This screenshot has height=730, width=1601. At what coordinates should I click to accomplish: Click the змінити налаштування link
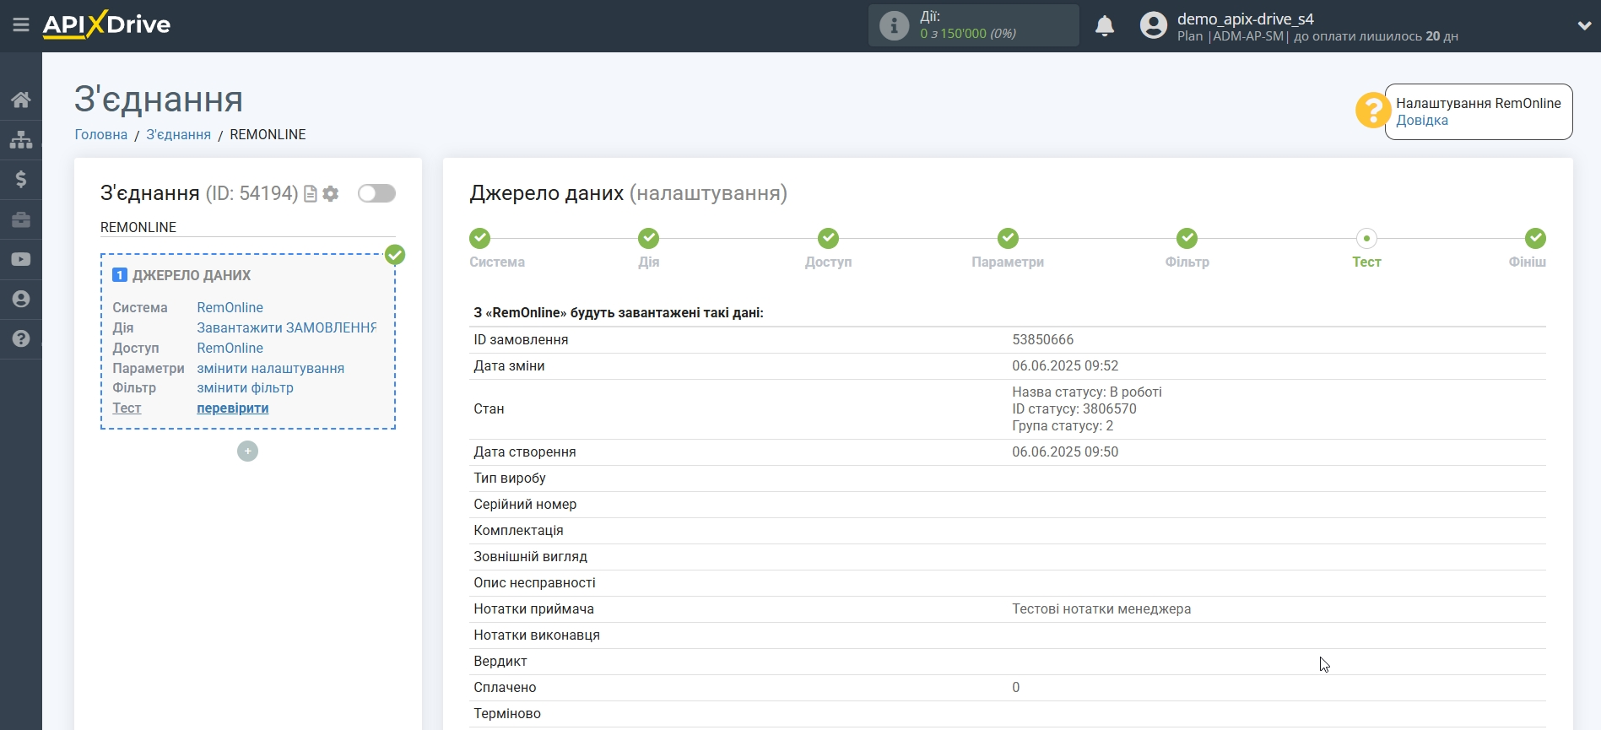point(270,368)
